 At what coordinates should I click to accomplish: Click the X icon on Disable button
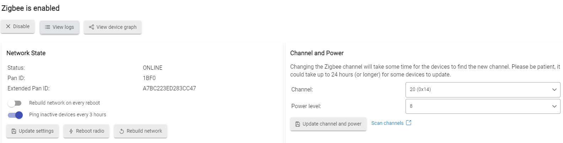tap(8, 26)
